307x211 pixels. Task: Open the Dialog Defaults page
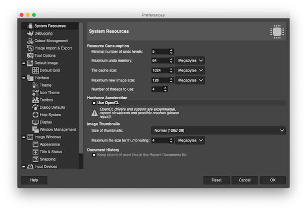coord(53,107)
